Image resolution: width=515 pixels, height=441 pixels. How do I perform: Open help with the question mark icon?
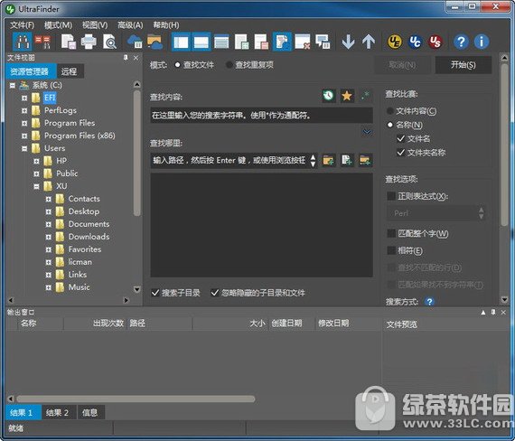point(461,42)
